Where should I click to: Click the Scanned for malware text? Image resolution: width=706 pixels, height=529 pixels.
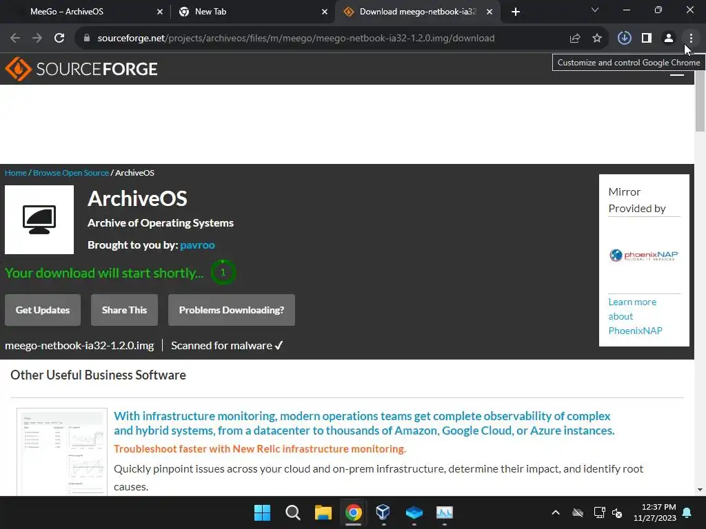click(x=221, y=346)
